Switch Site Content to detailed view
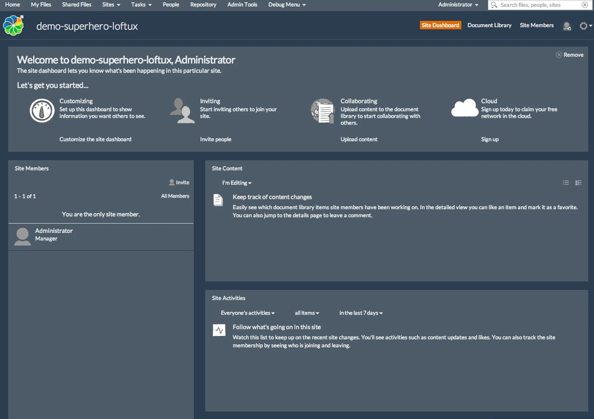Viewport: 594px width, 419px height. point(578,183)
